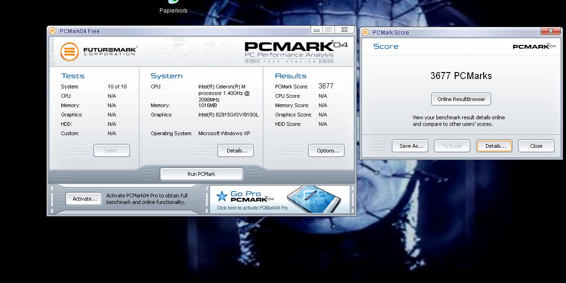Click the CPU Score label
Viewport: 566px width, 283px height.
click(287, 96)
